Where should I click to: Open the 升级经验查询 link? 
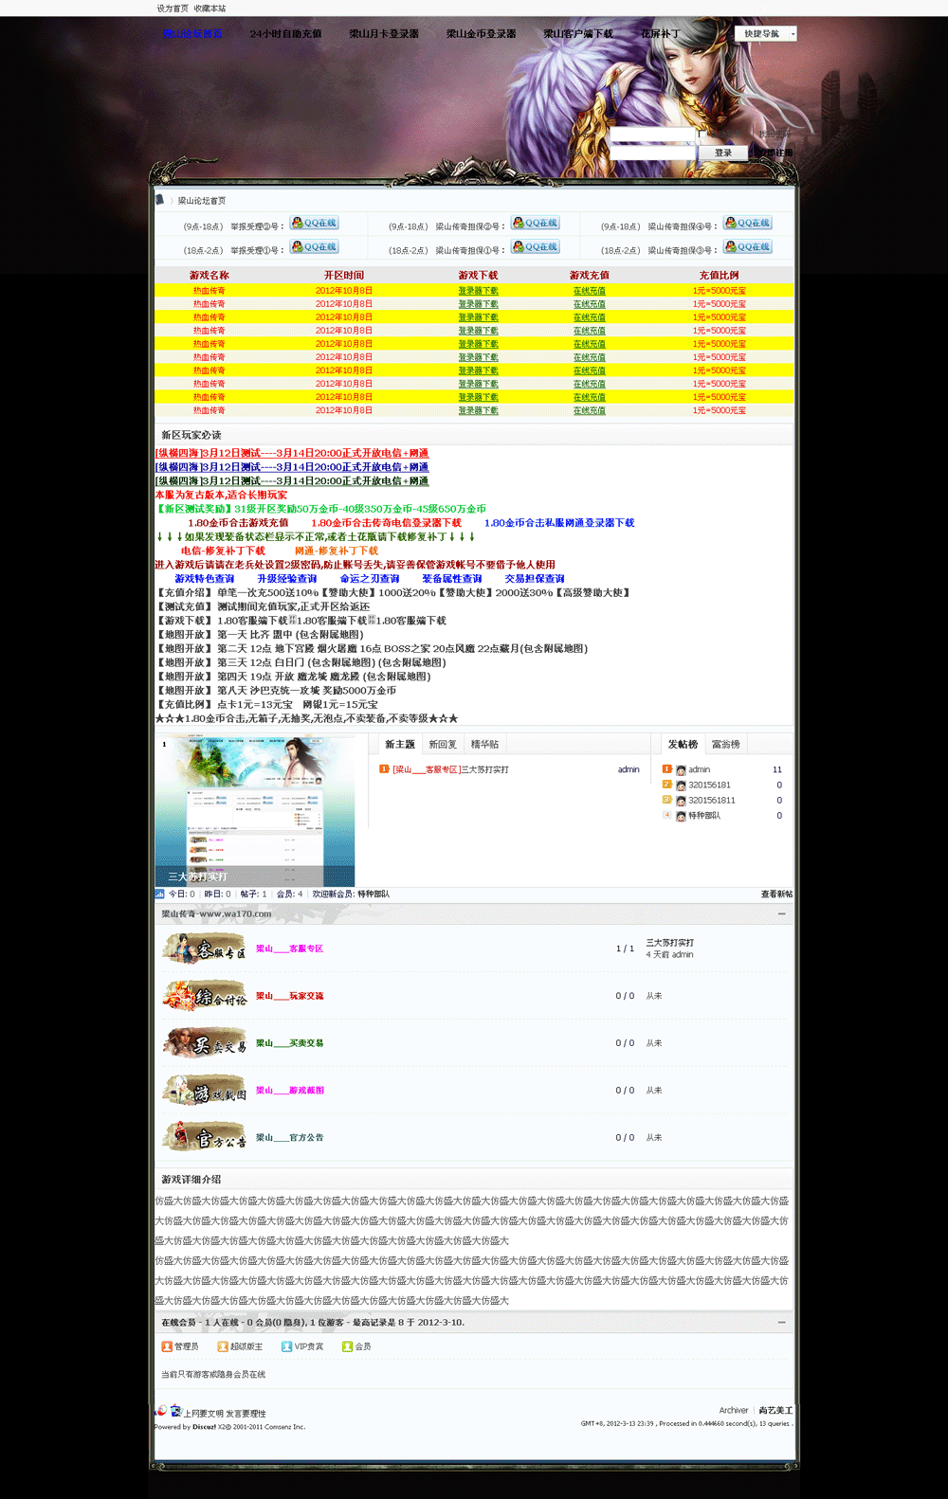[x=287, y=579]
